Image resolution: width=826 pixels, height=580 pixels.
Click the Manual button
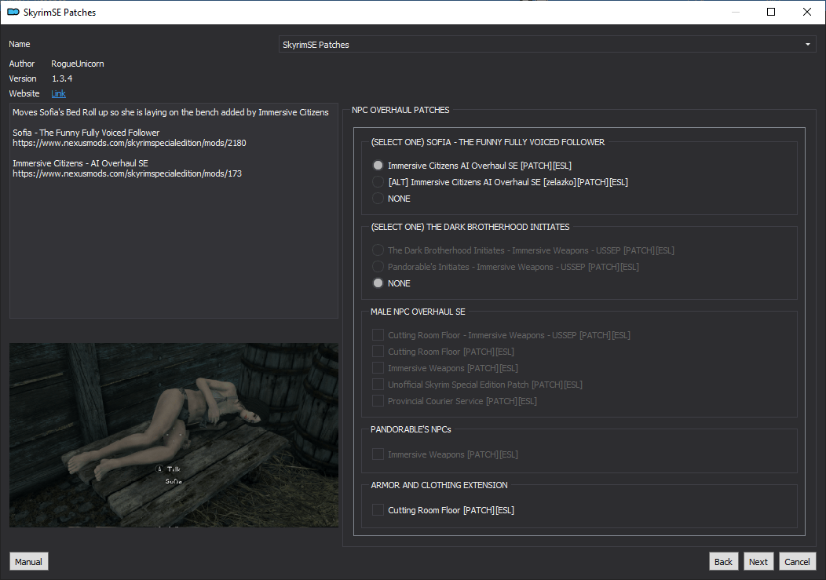click(28, 562)
